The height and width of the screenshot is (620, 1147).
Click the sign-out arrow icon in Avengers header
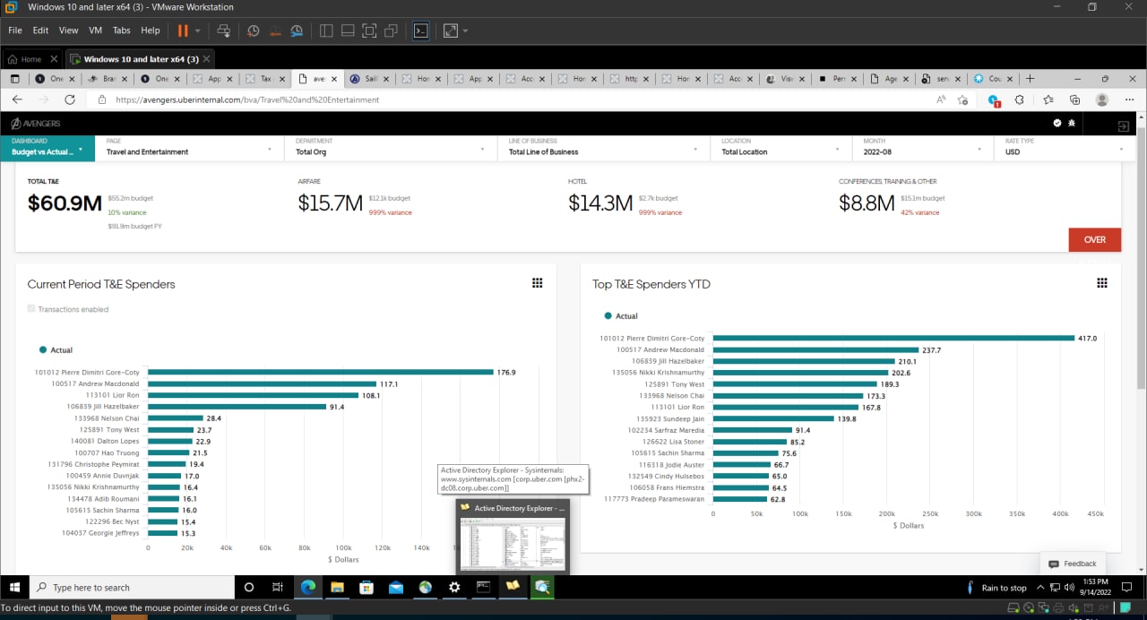point(1123,126)
